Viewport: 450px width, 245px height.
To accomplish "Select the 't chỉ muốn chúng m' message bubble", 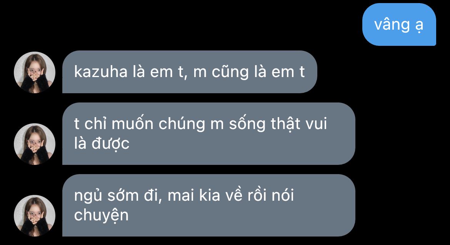I will point(208,134).
